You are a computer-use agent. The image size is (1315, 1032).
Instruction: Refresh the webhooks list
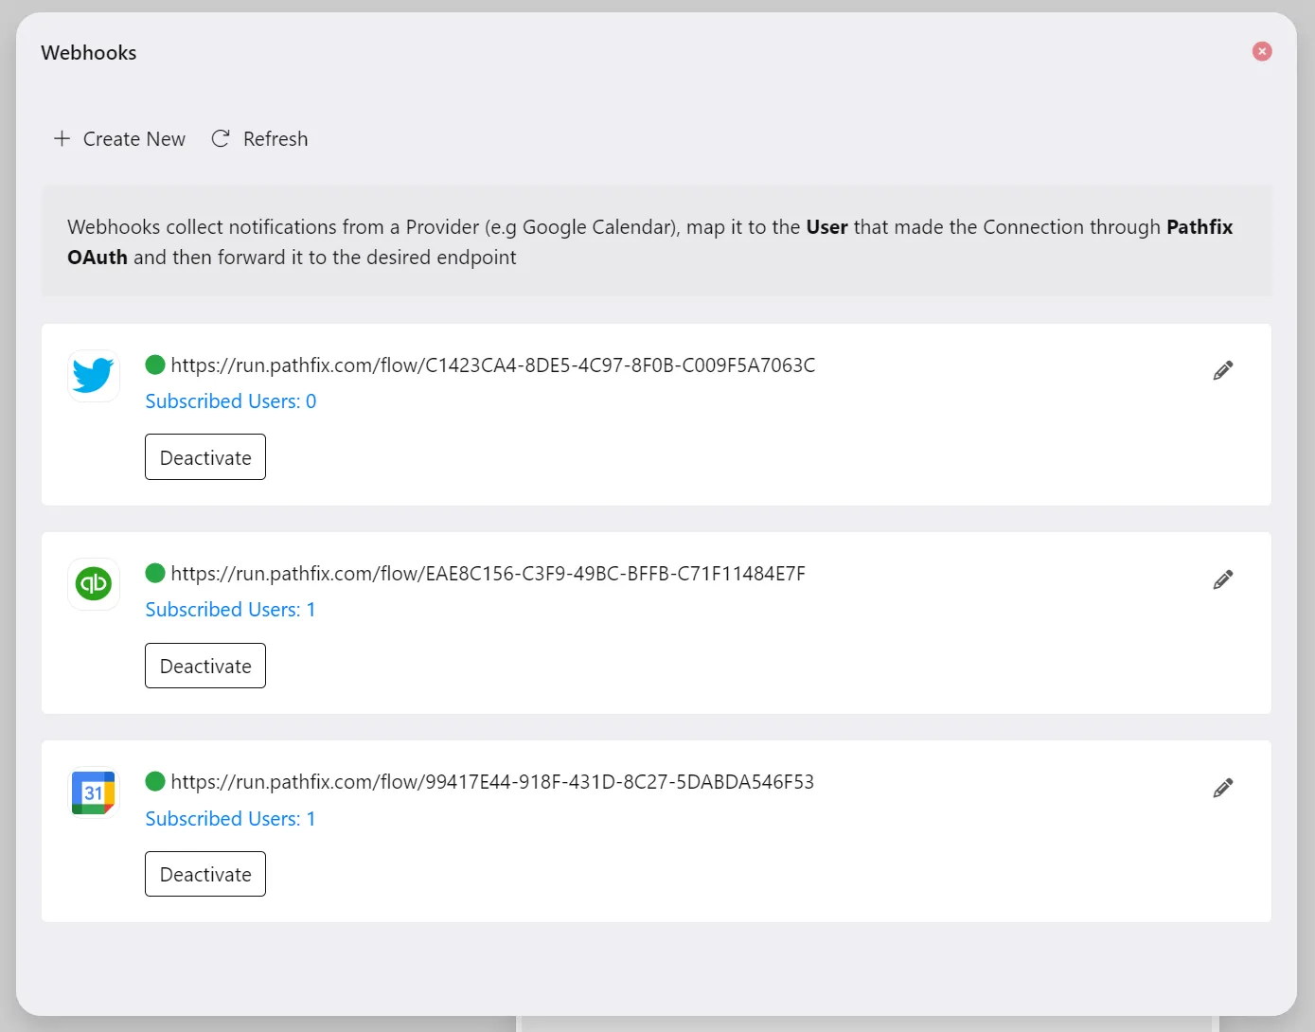coord(259,139)
